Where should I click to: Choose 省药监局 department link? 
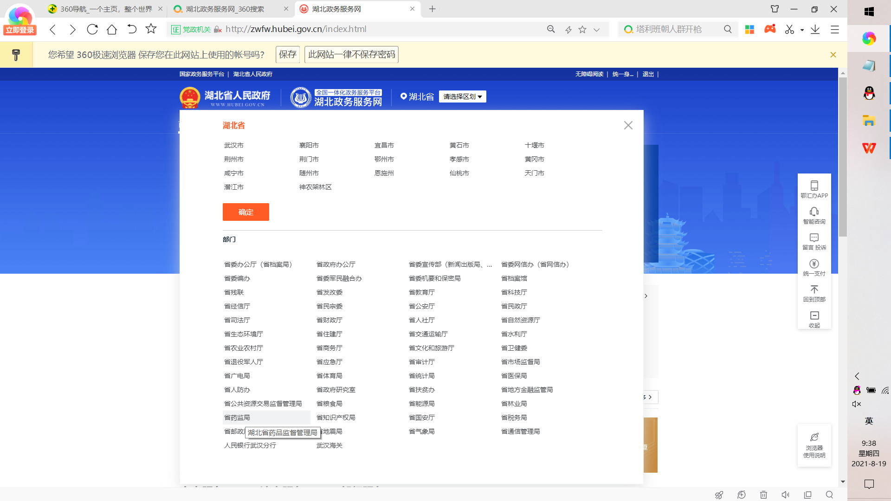point(237,417)
